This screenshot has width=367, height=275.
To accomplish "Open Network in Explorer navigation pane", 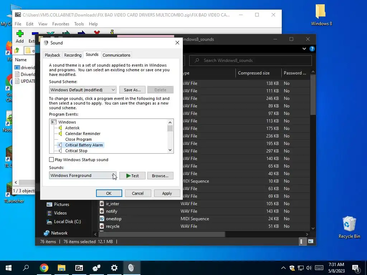I will 59,233.
